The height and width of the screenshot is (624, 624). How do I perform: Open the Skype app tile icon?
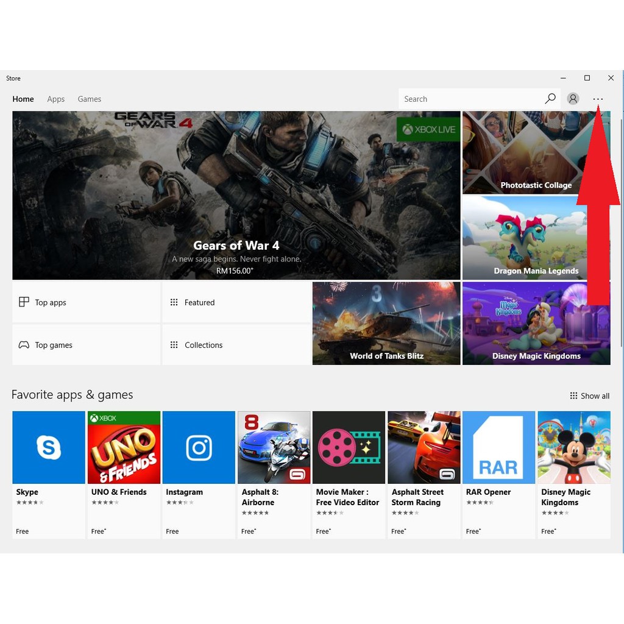click(49, 447)
